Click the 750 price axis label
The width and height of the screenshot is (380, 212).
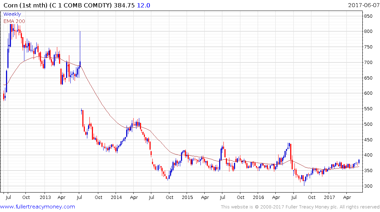pos(368,47)
